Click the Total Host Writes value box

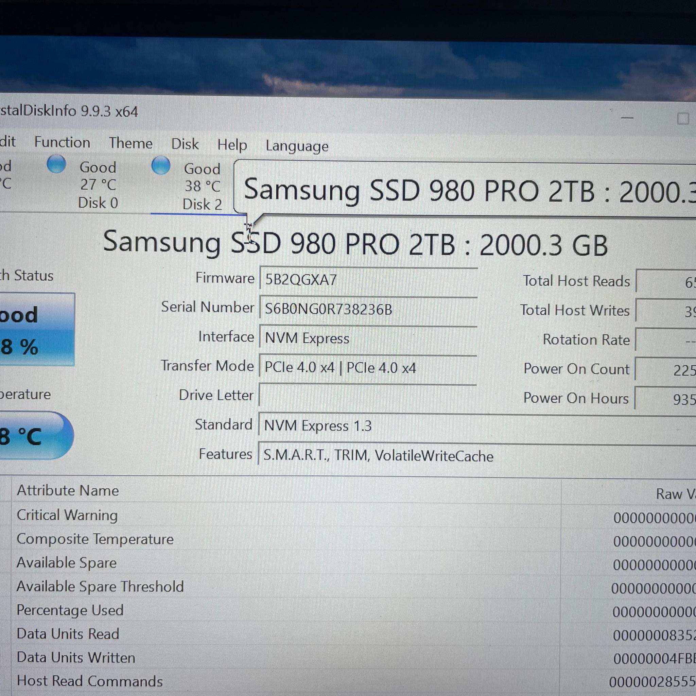tap(666, 311)
